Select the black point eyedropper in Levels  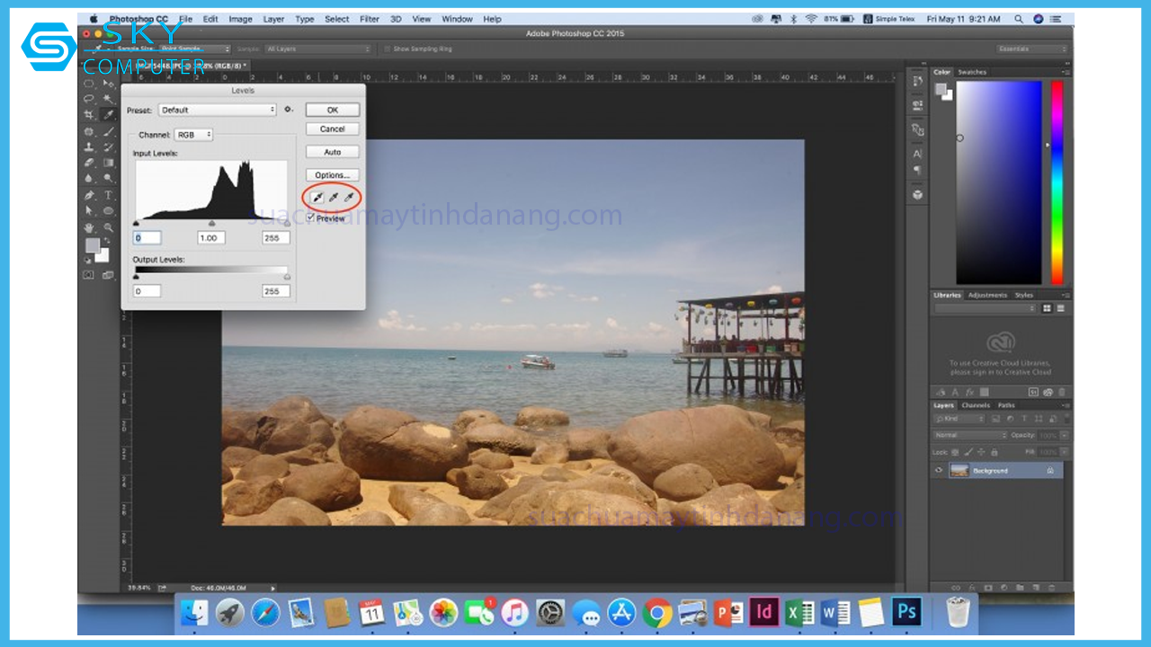(x=317, y=196)
